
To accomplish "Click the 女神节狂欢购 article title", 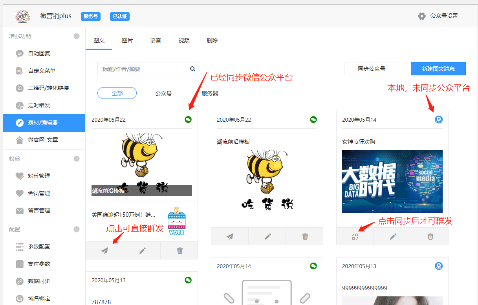I will [359, 142].
